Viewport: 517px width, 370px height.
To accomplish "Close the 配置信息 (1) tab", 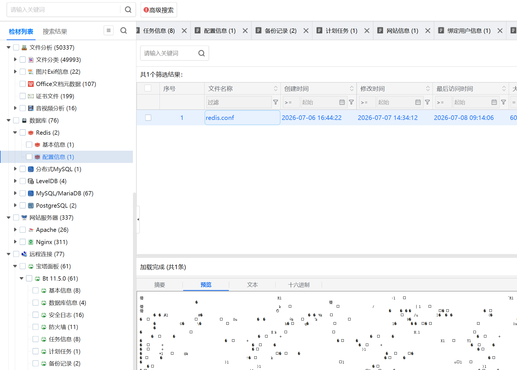I will [x=245, y=31].
